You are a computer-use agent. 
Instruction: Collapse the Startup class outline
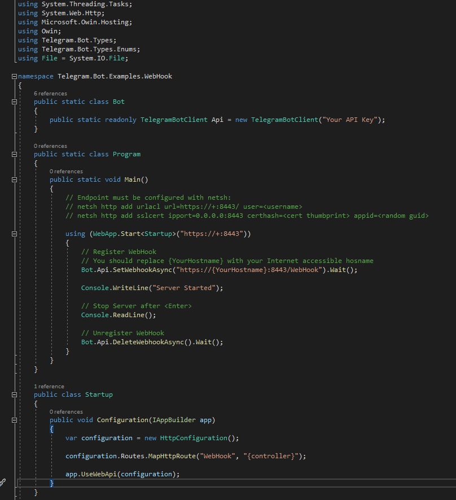[14, 395]
